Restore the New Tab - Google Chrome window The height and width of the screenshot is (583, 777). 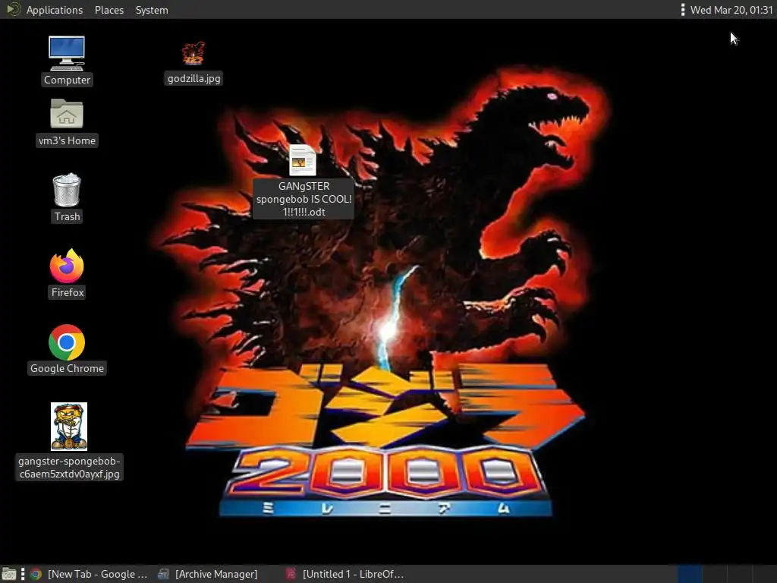point(88,574)
